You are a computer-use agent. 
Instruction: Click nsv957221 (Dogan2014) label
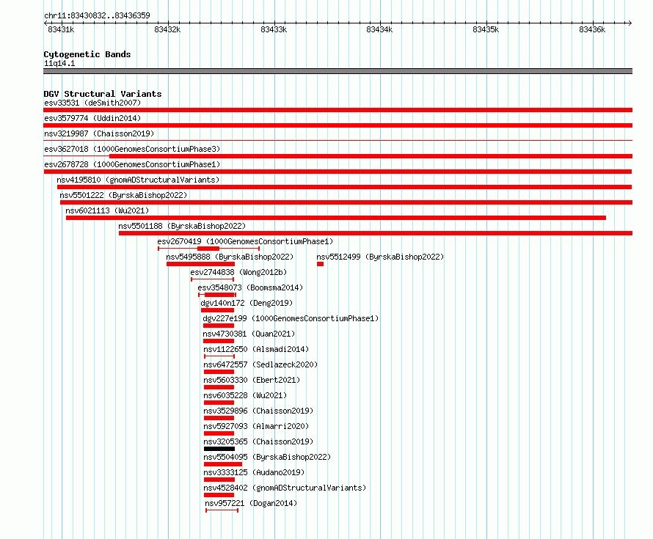251,503
